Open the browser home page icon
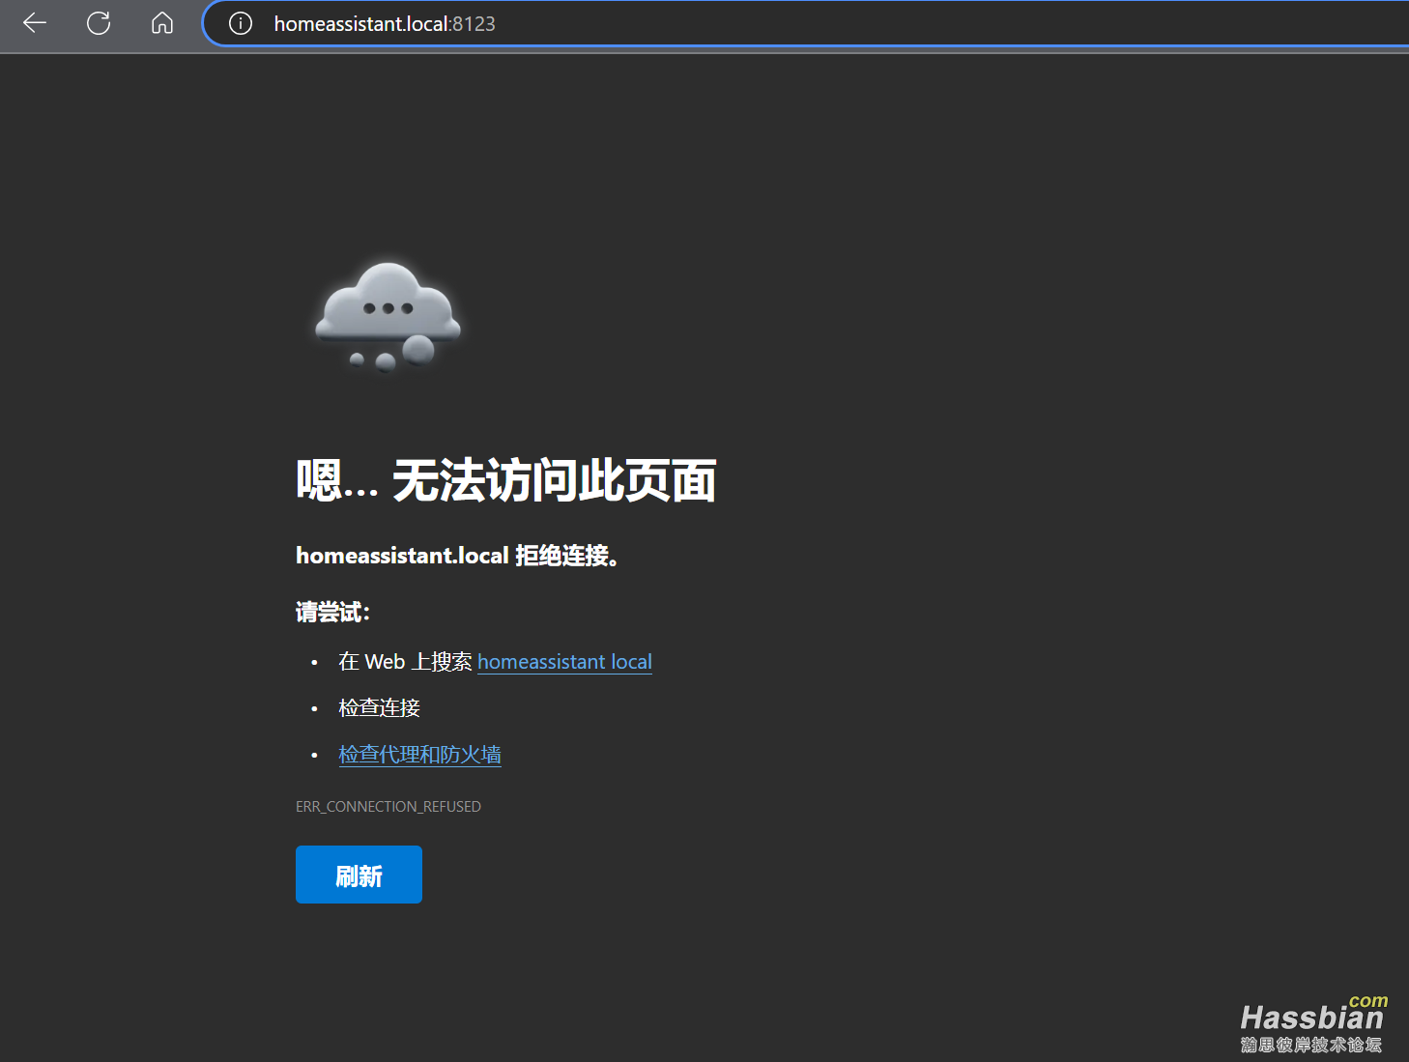Screen dimensions: 1409x1062 pyautogui.click(x=162, y=23)
